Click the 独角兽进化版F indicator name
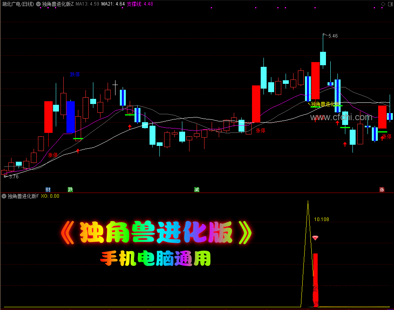Screen dimensions: 394x310 [x=23, y=196]
